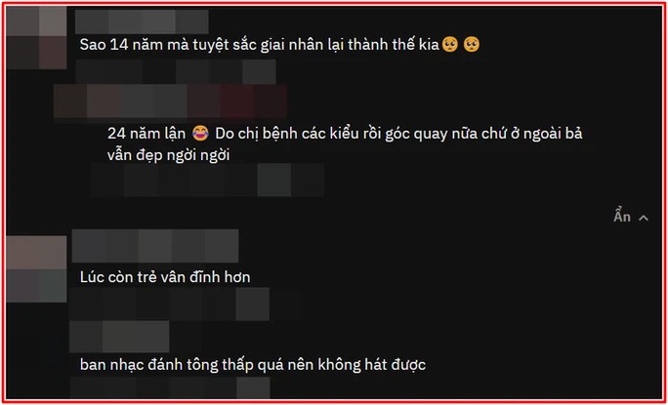
Task: Open the short blurred username above 'ban nhạc'
Action: [x=119, y=337]
